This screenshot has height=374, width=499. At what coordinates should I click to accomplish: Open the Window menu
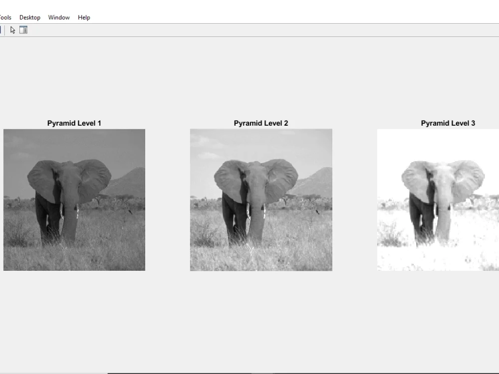pyautogui.click(x=58, y=17)
